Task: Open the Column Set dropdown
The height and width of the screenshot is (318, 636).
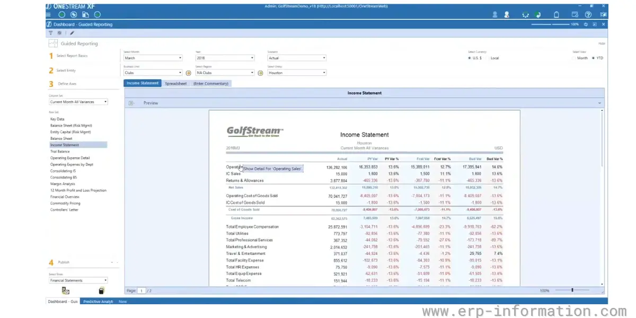Action: (x=78, y=102)
